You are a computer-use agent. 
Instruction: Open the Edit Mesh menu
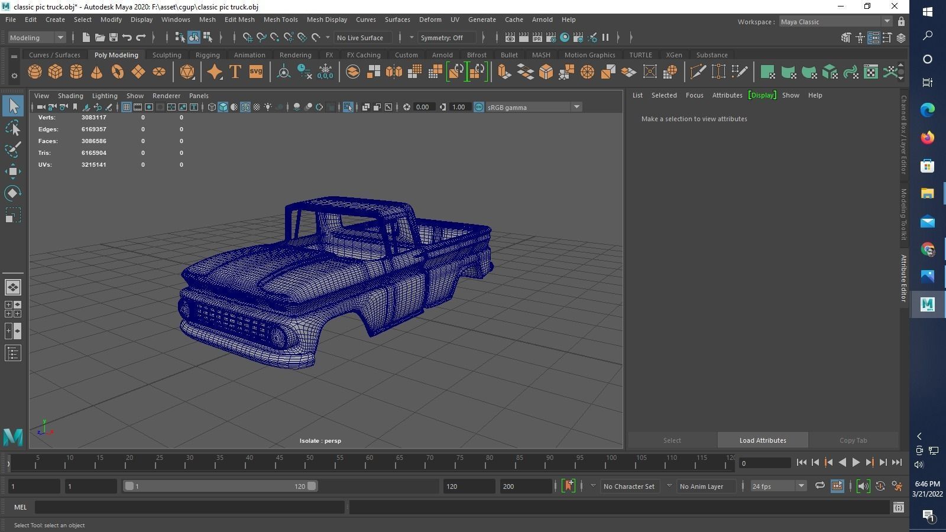[239, 20]
